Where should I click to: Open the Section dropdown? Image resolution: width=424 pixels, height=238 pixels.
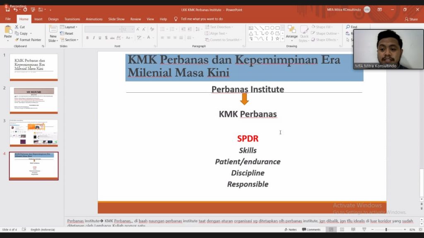click(69, 40)
